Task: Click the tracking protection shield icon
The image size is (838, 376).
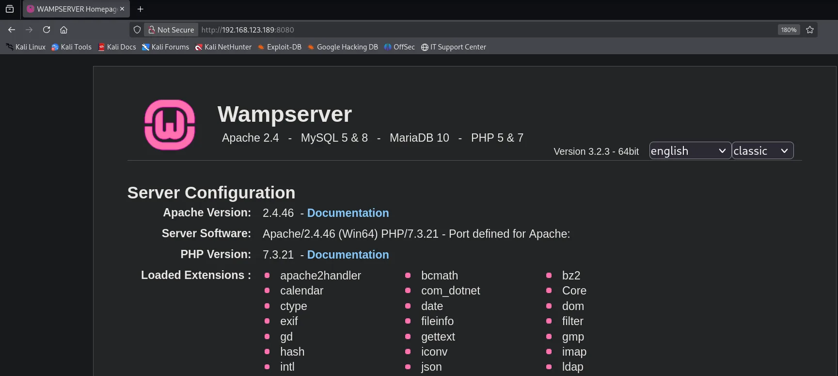Action: [137, 30]
